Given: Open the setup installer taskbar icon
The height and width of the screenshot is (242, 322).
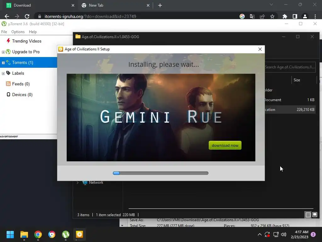Looking at the screenshot, I should [x=80, y=234].
